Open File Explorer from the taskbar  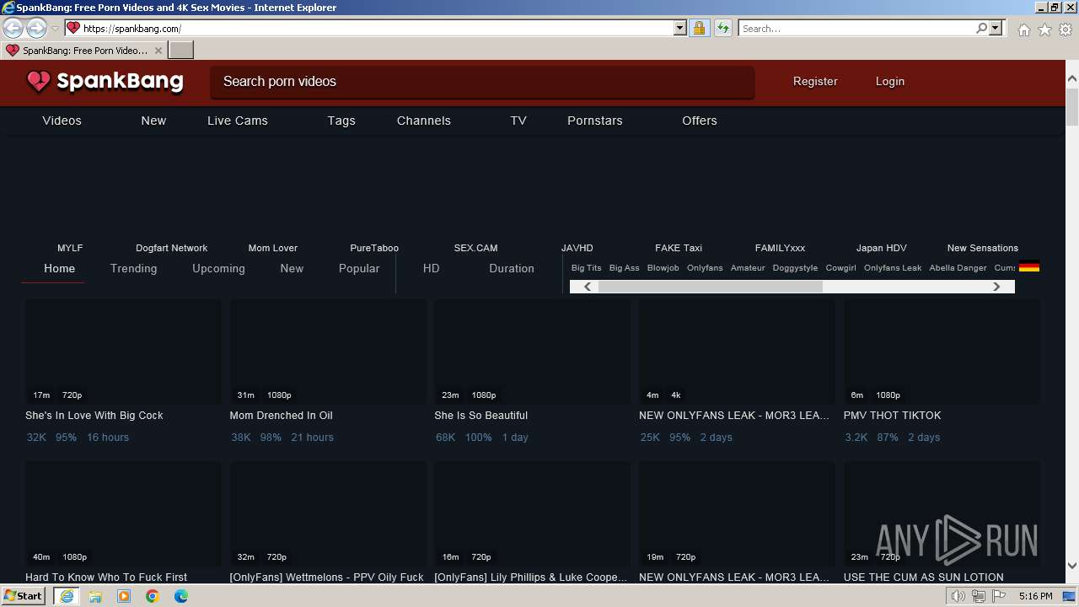pos(95,596)
